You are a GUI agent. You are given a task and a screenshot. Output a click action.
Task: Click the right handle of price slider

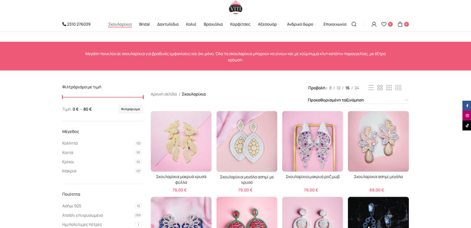pos(143,97)
